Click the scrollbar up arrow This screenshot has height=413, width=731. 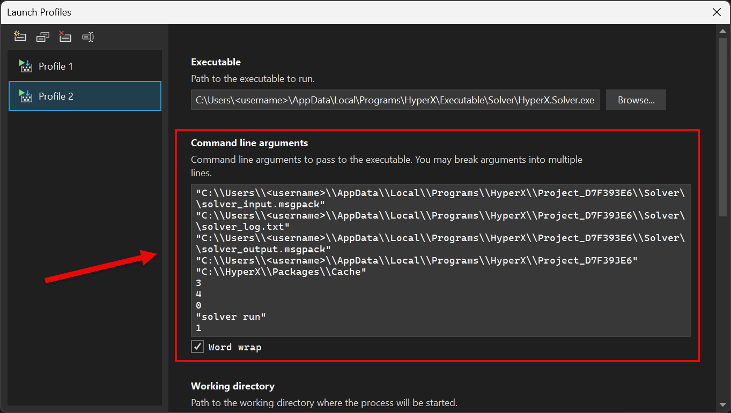pyautogui.click(x=722, y=32)
